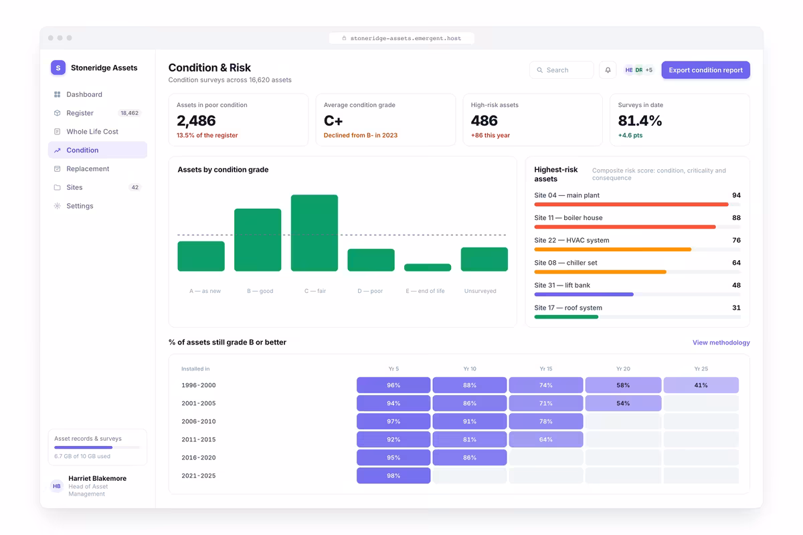Open the Sites menu item
This screenshot has height=535, width=803.
coord(98,187)
